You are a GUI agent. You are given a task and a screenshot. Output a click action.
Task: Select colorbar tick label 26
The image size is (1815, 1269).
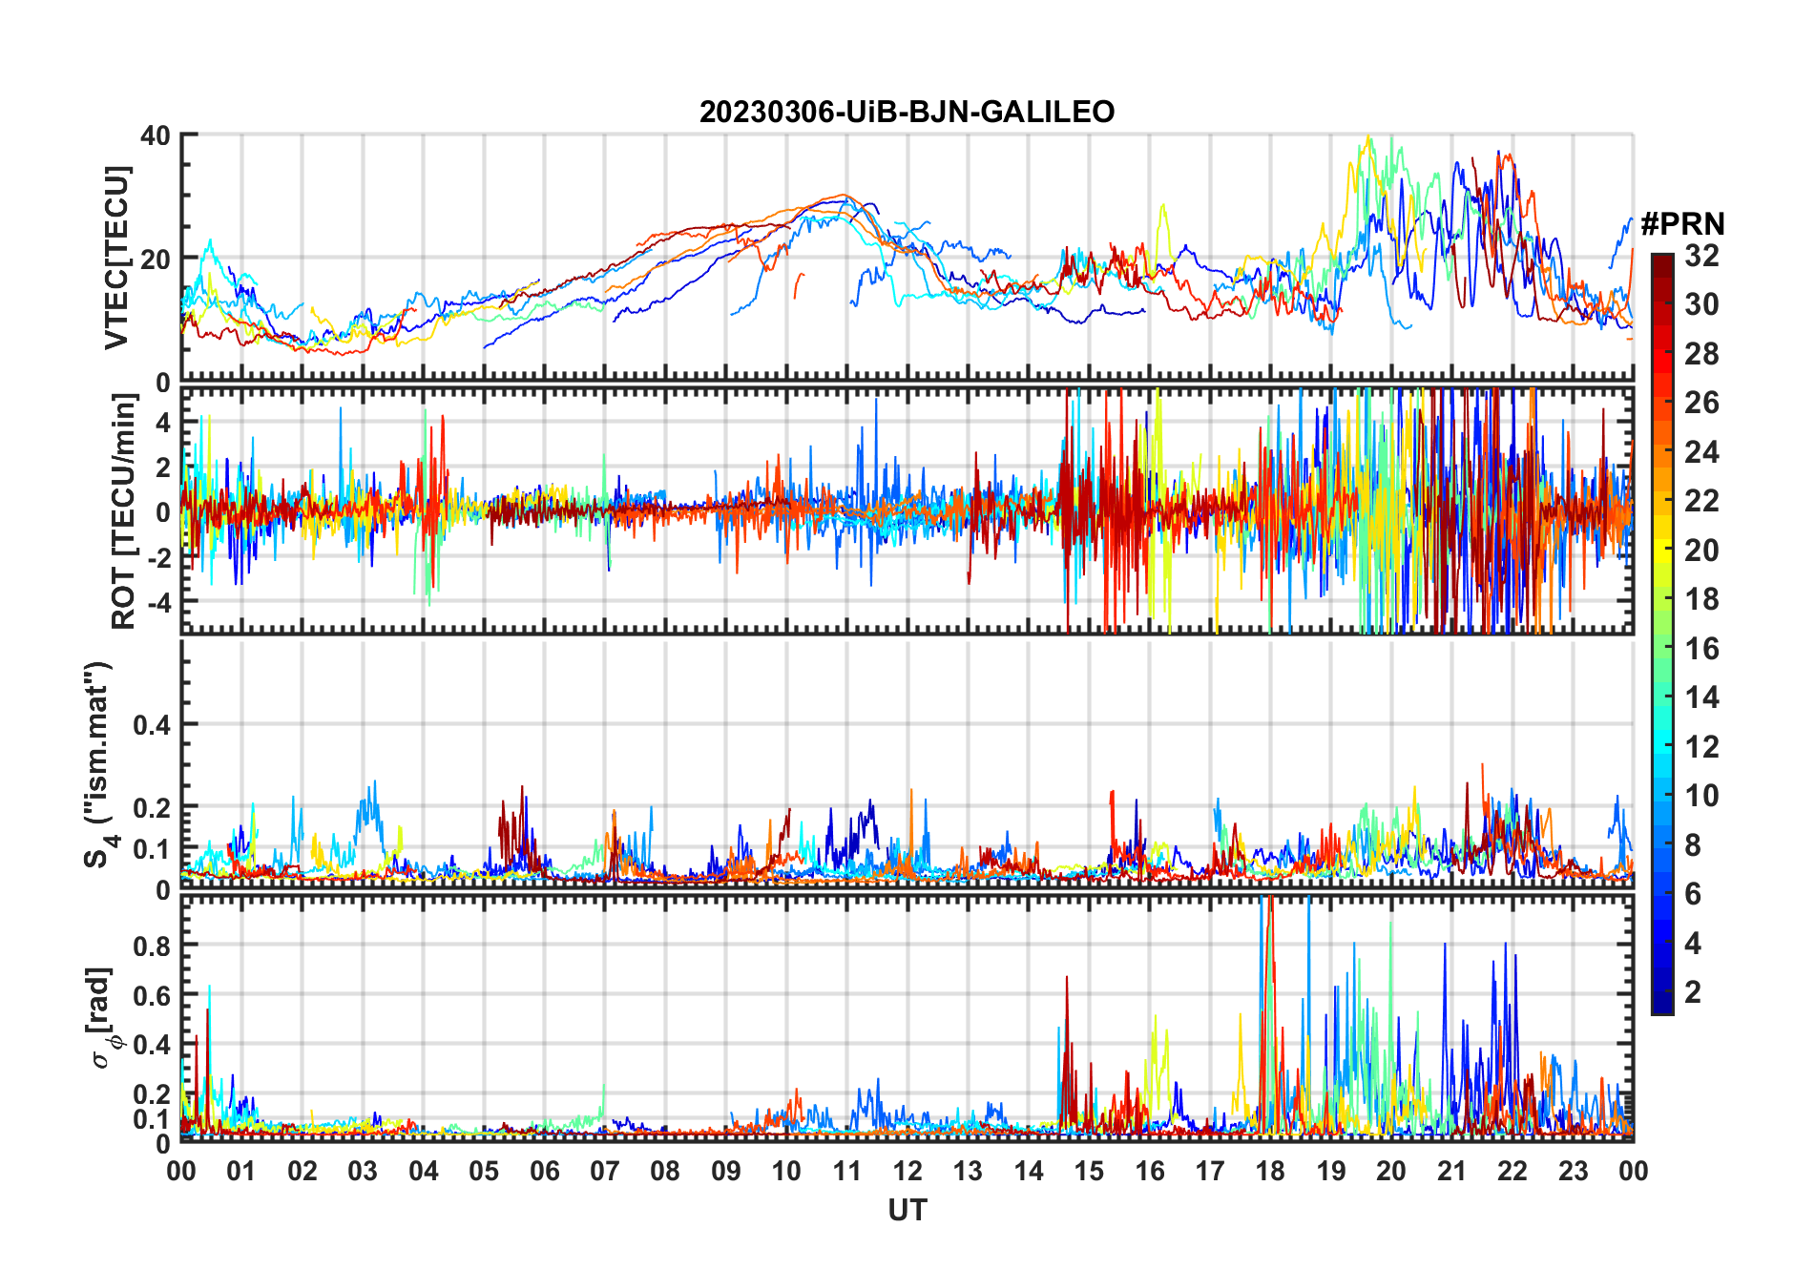pos(1701,402)
